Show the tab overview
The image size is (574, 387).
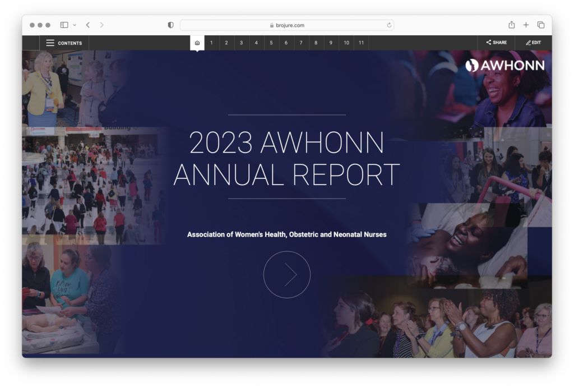click(x=541, y=25)
